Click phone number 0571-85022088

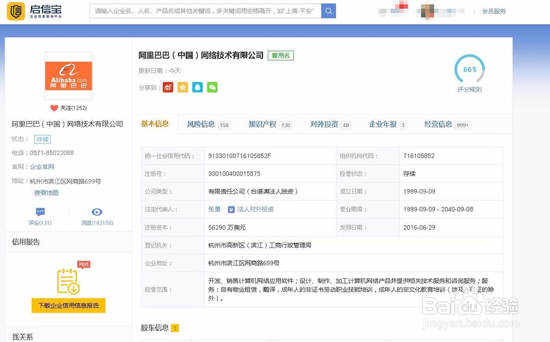tap(52, 153)
